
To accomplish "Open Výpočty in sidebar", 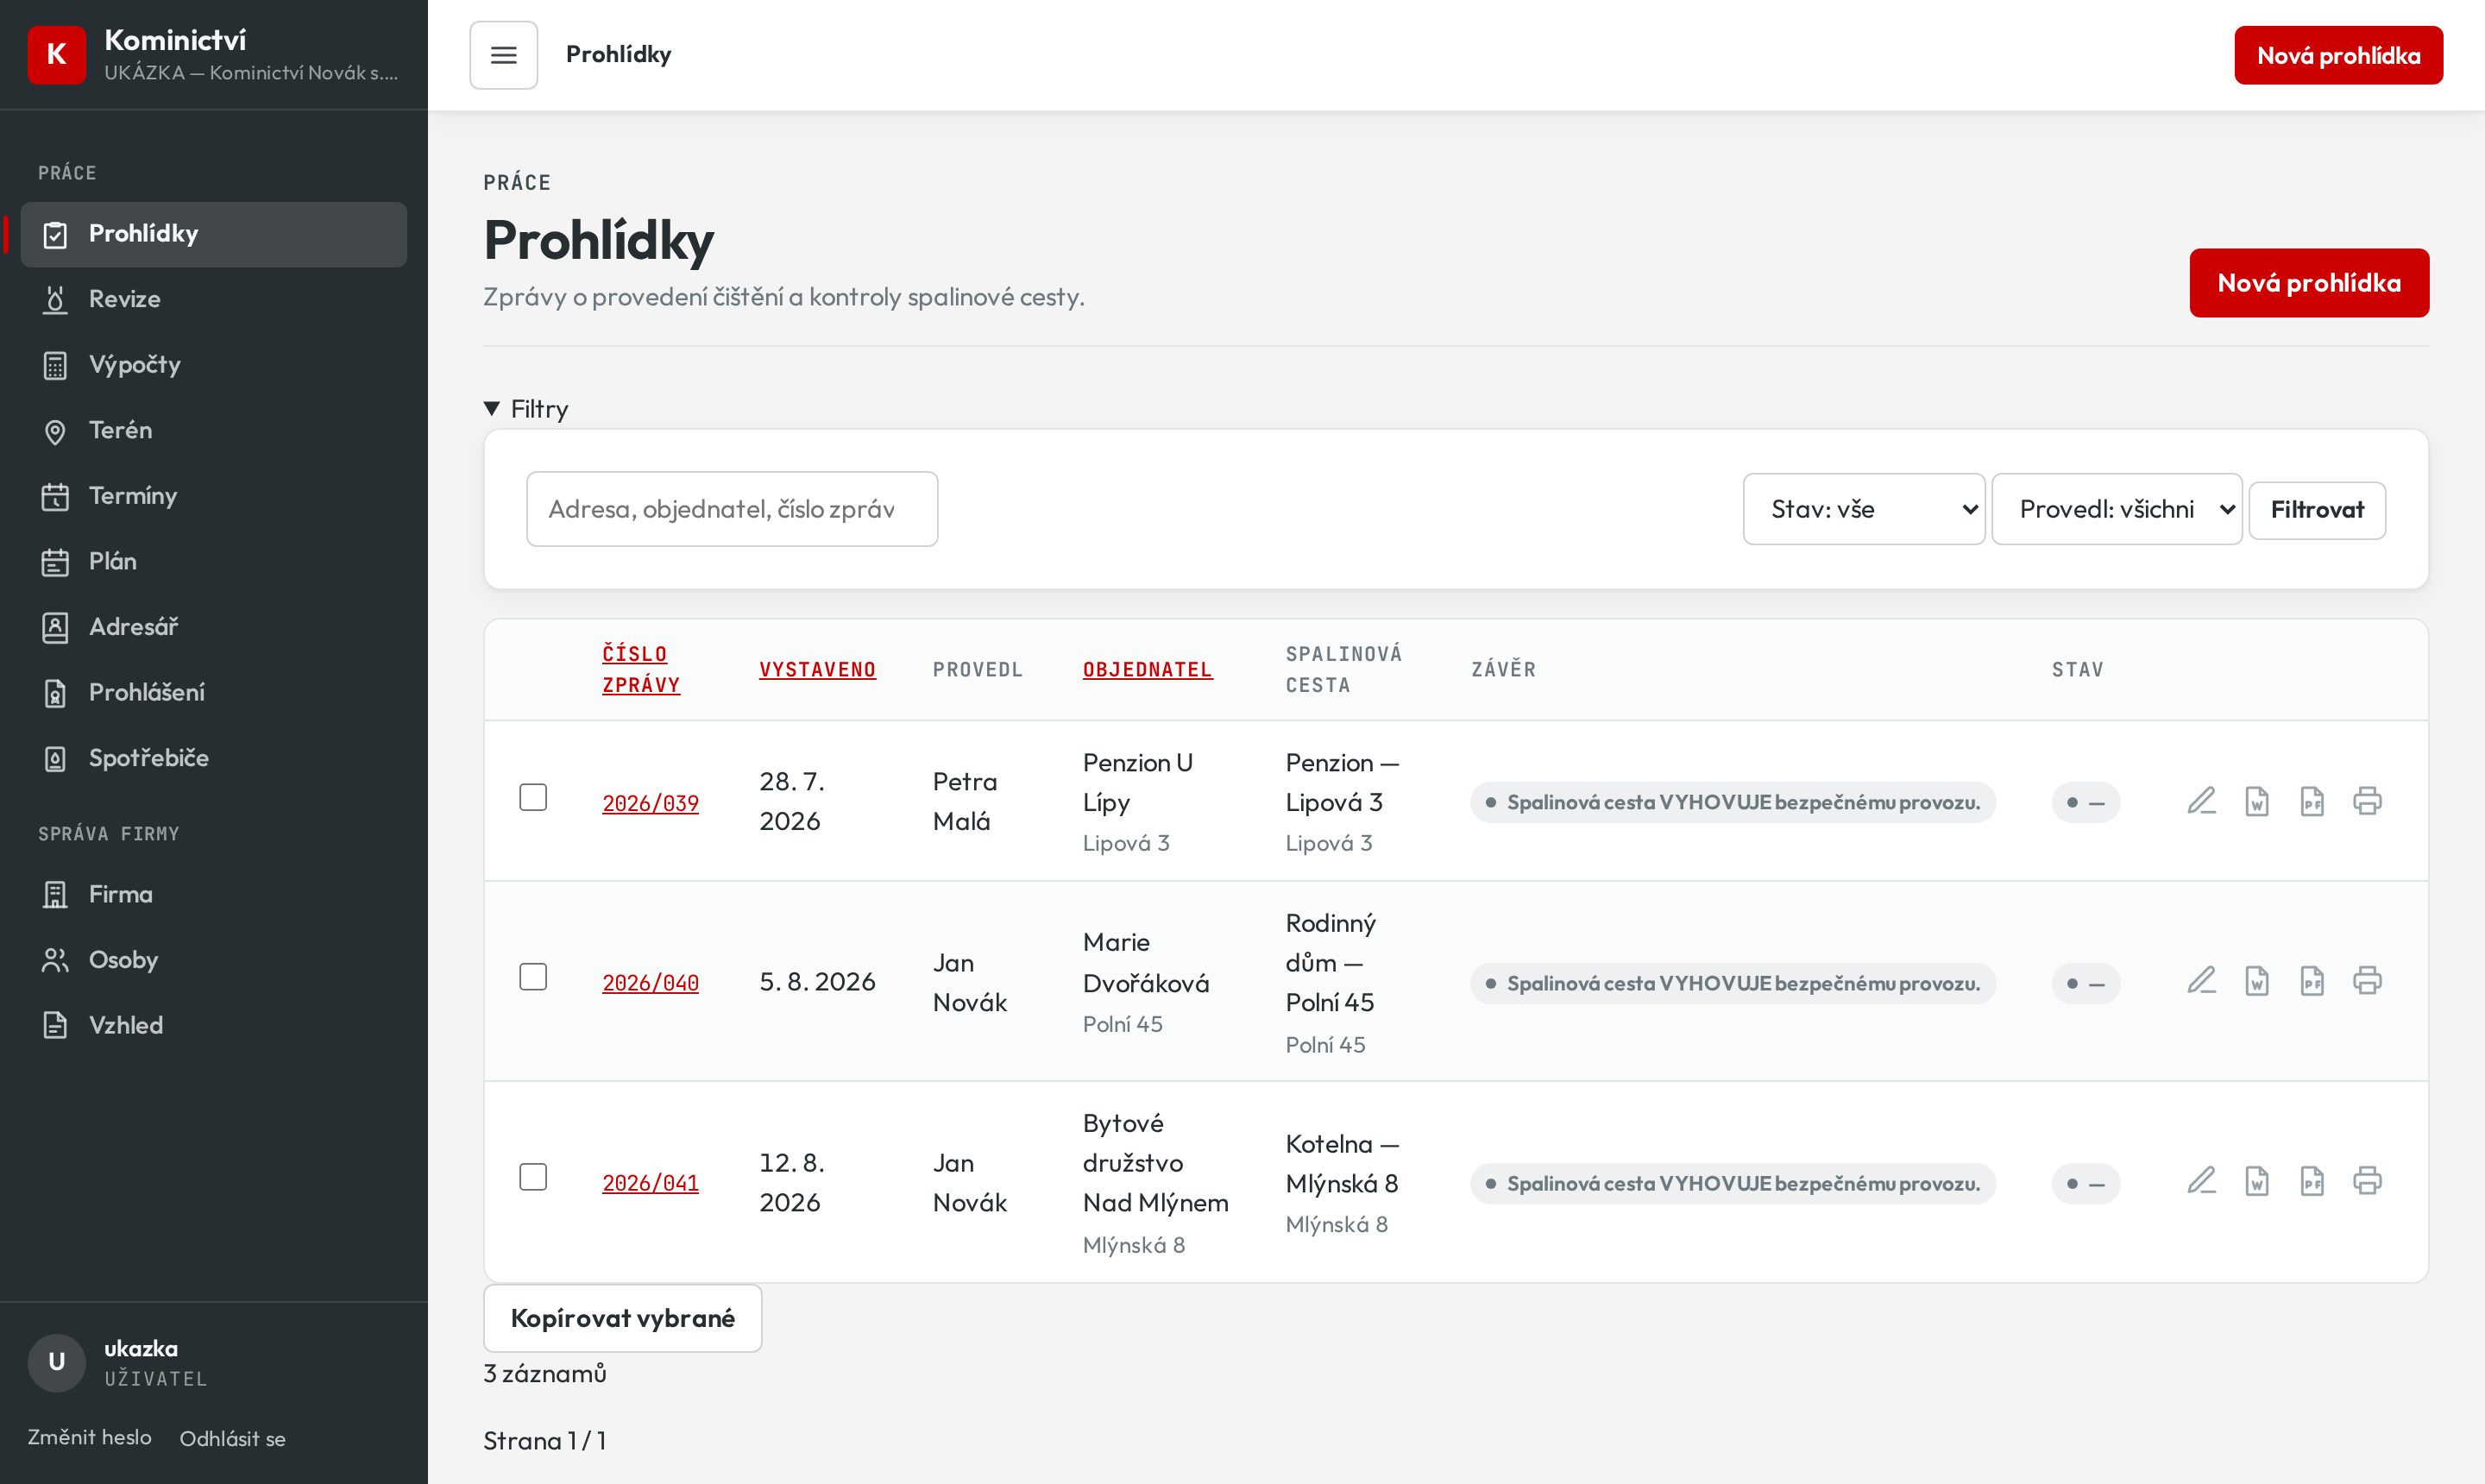I will click(214, 365).
